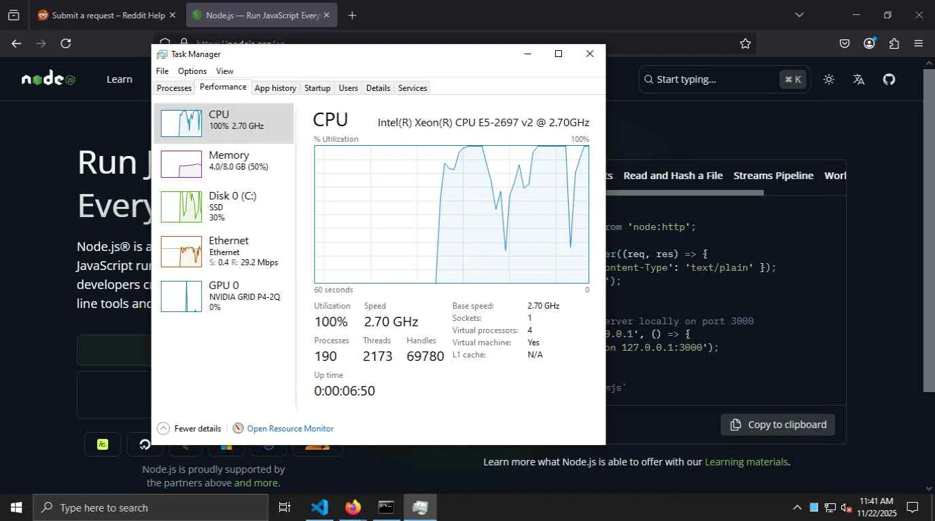The image size is (935, 521).
Task: Open the Firefox account icon
Action: [869, 43]
